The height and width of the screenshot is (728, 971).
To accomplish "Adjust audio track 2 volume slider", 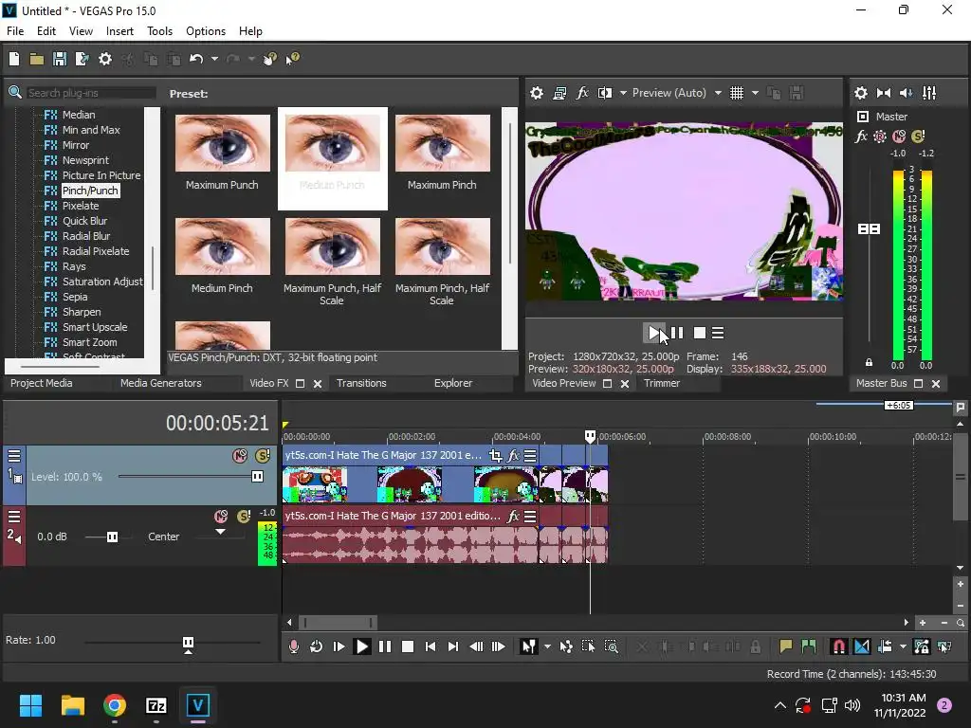I will [x=112, y=537].
